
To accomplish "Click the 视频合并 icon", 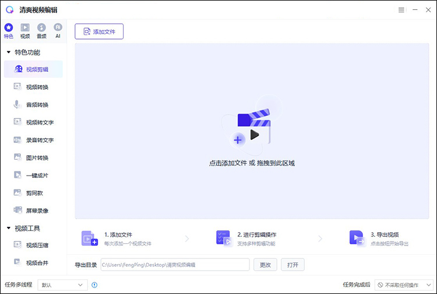I will coord(17,262).
